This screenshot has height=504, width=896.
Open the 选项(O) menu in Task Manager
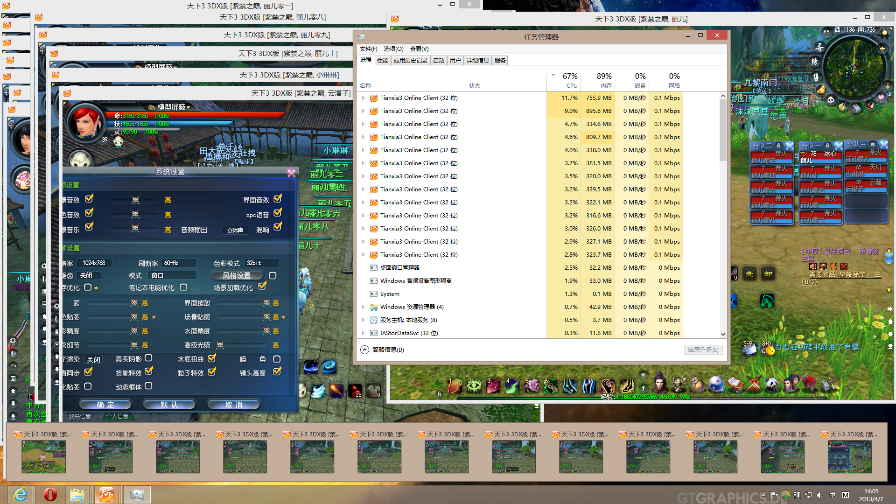(x=393, y=49)
